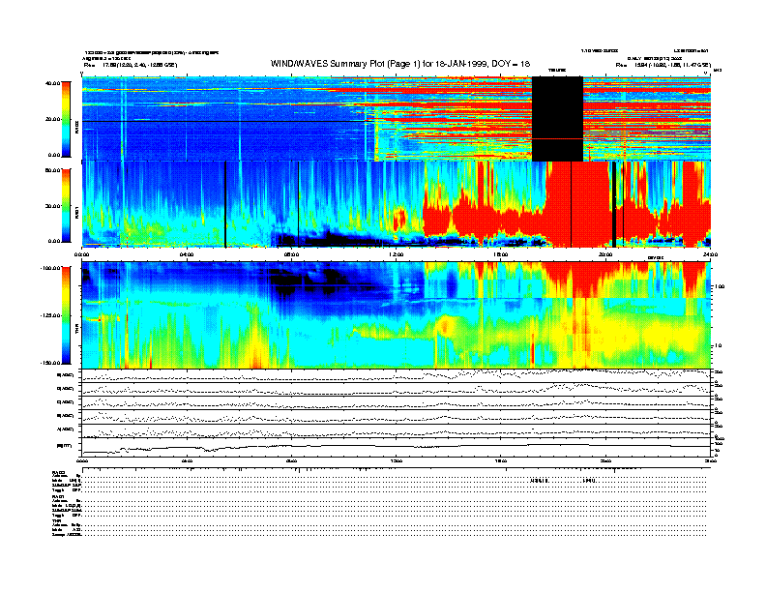766x592 pixels.
Task: Click the RAD1 intensity color bar
Action: (66, 206)
